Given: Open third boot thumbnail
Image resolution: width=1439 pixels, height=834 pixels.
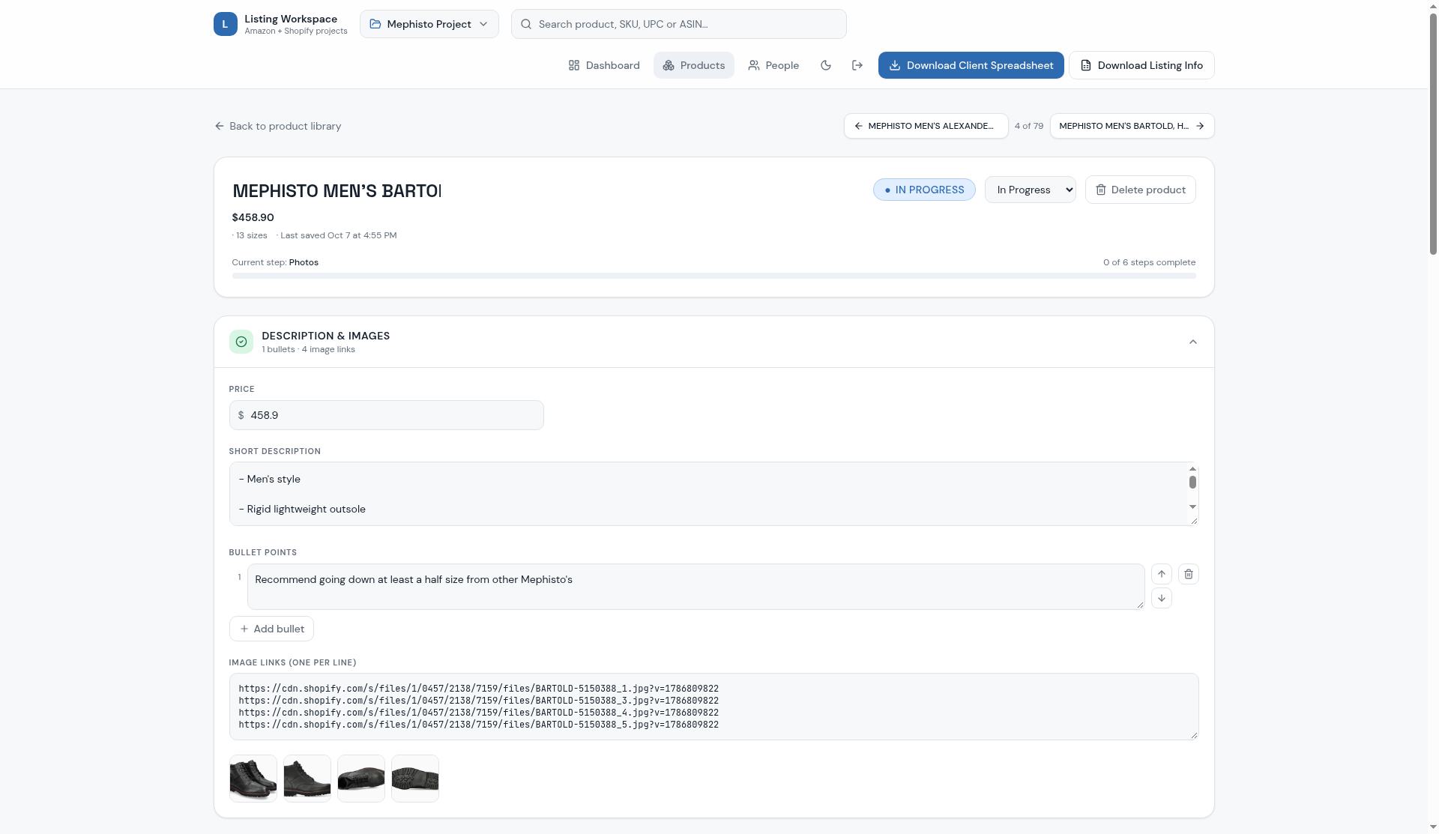Looking at the screenshot, I should 361,779.
